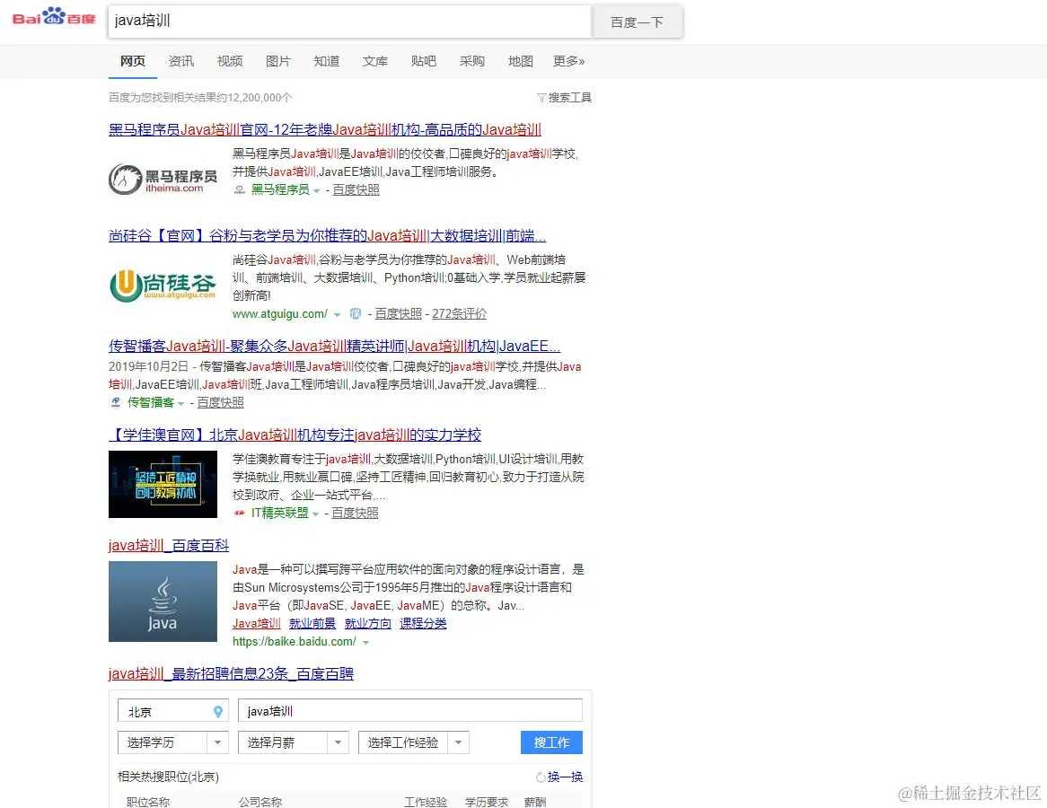
Task: Open 传智播客Java培训 result title
Action: click(x=335, y=346)
